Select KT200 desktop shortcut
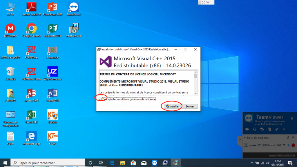297x167 pixels. [x=53, y=138]
